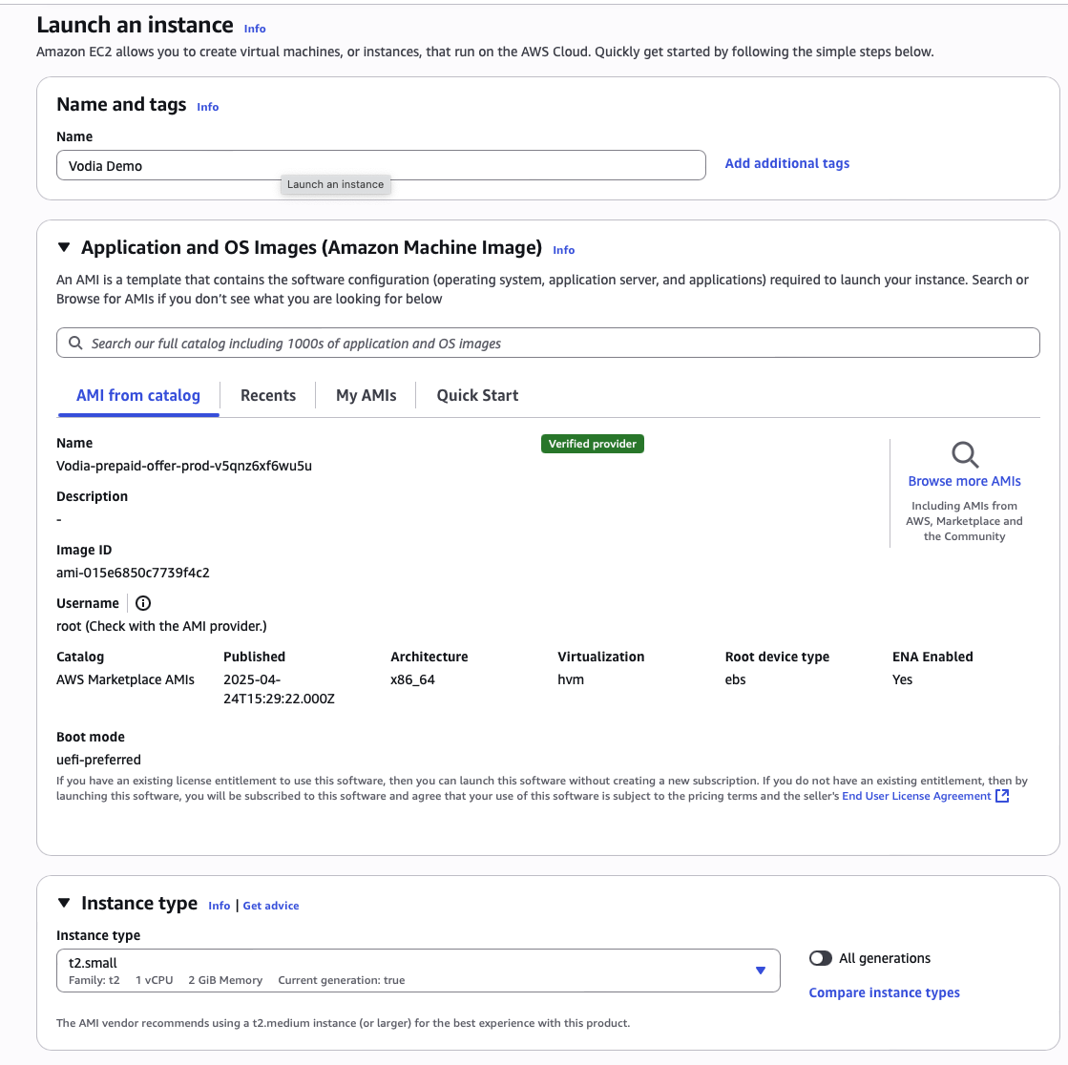The height and width of the screenshot is (1065, 1068).
Task: Click the Browse more AMIs magnifier icon
Action: pyautogui.click(x=965, y=455)
